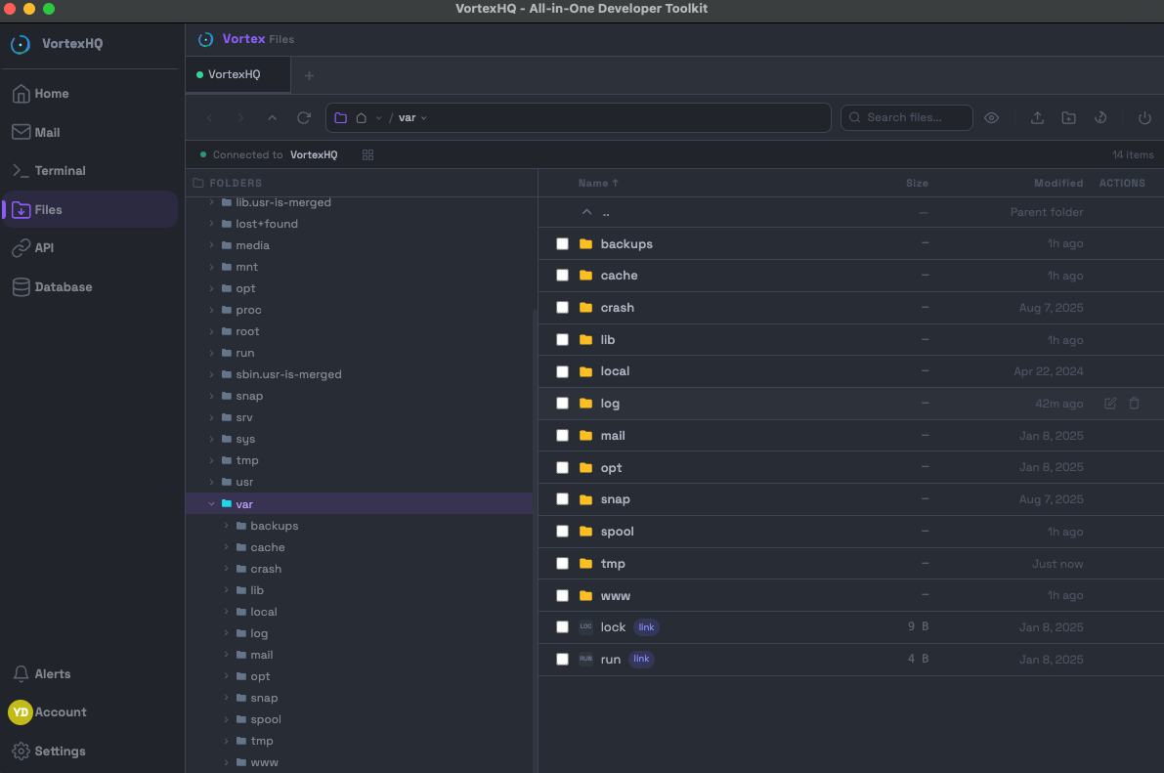Toggle the hidden files eye icon

(x=991, y=117)
